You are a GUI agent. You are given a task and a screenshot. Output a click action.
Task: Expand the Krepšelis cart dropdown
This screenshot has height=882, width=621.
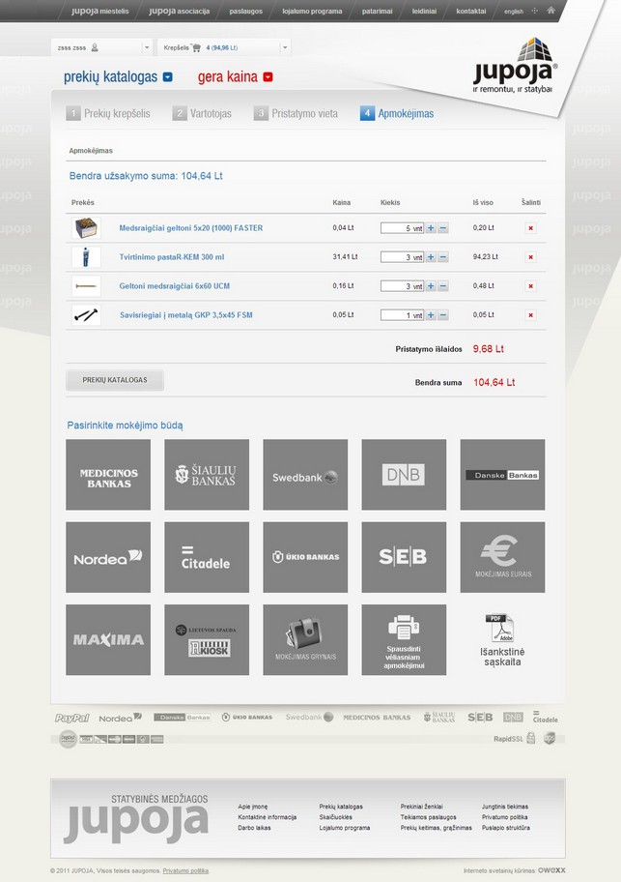[285, 47]
